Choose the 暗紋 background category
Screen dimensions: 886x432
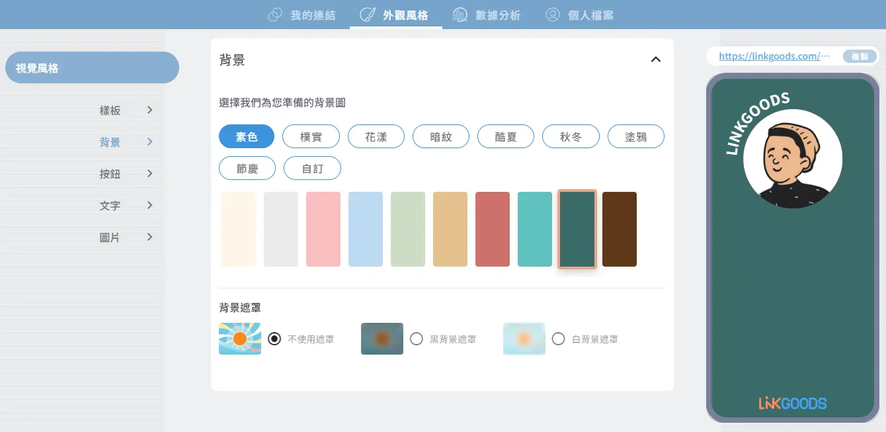(441, 137)
